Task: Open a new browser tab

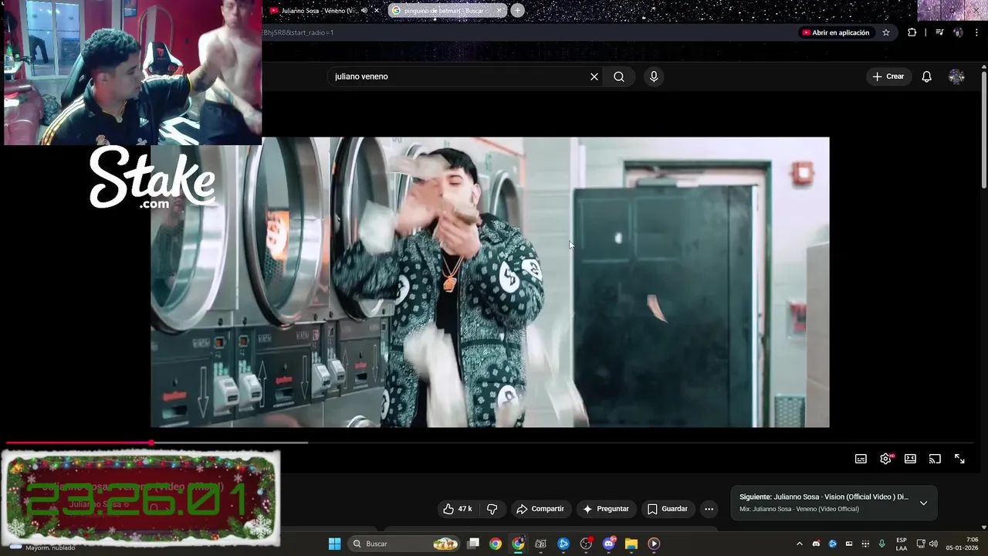Action: (x=517, y=11)
